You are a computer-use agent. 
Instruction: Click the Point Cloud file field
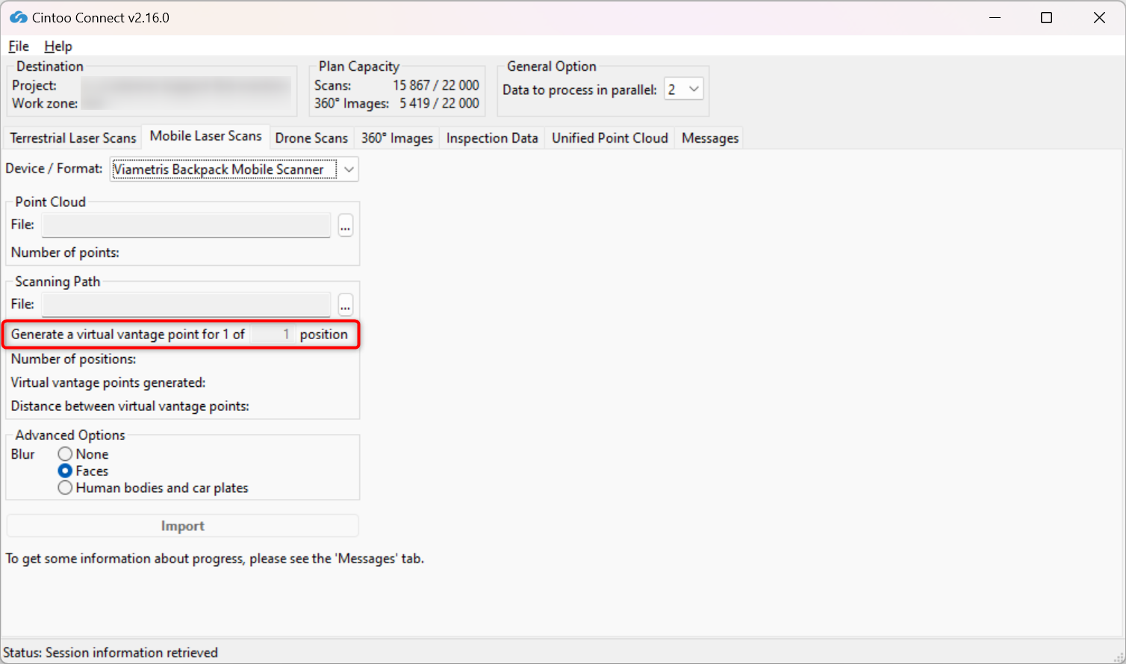[186, 225]
